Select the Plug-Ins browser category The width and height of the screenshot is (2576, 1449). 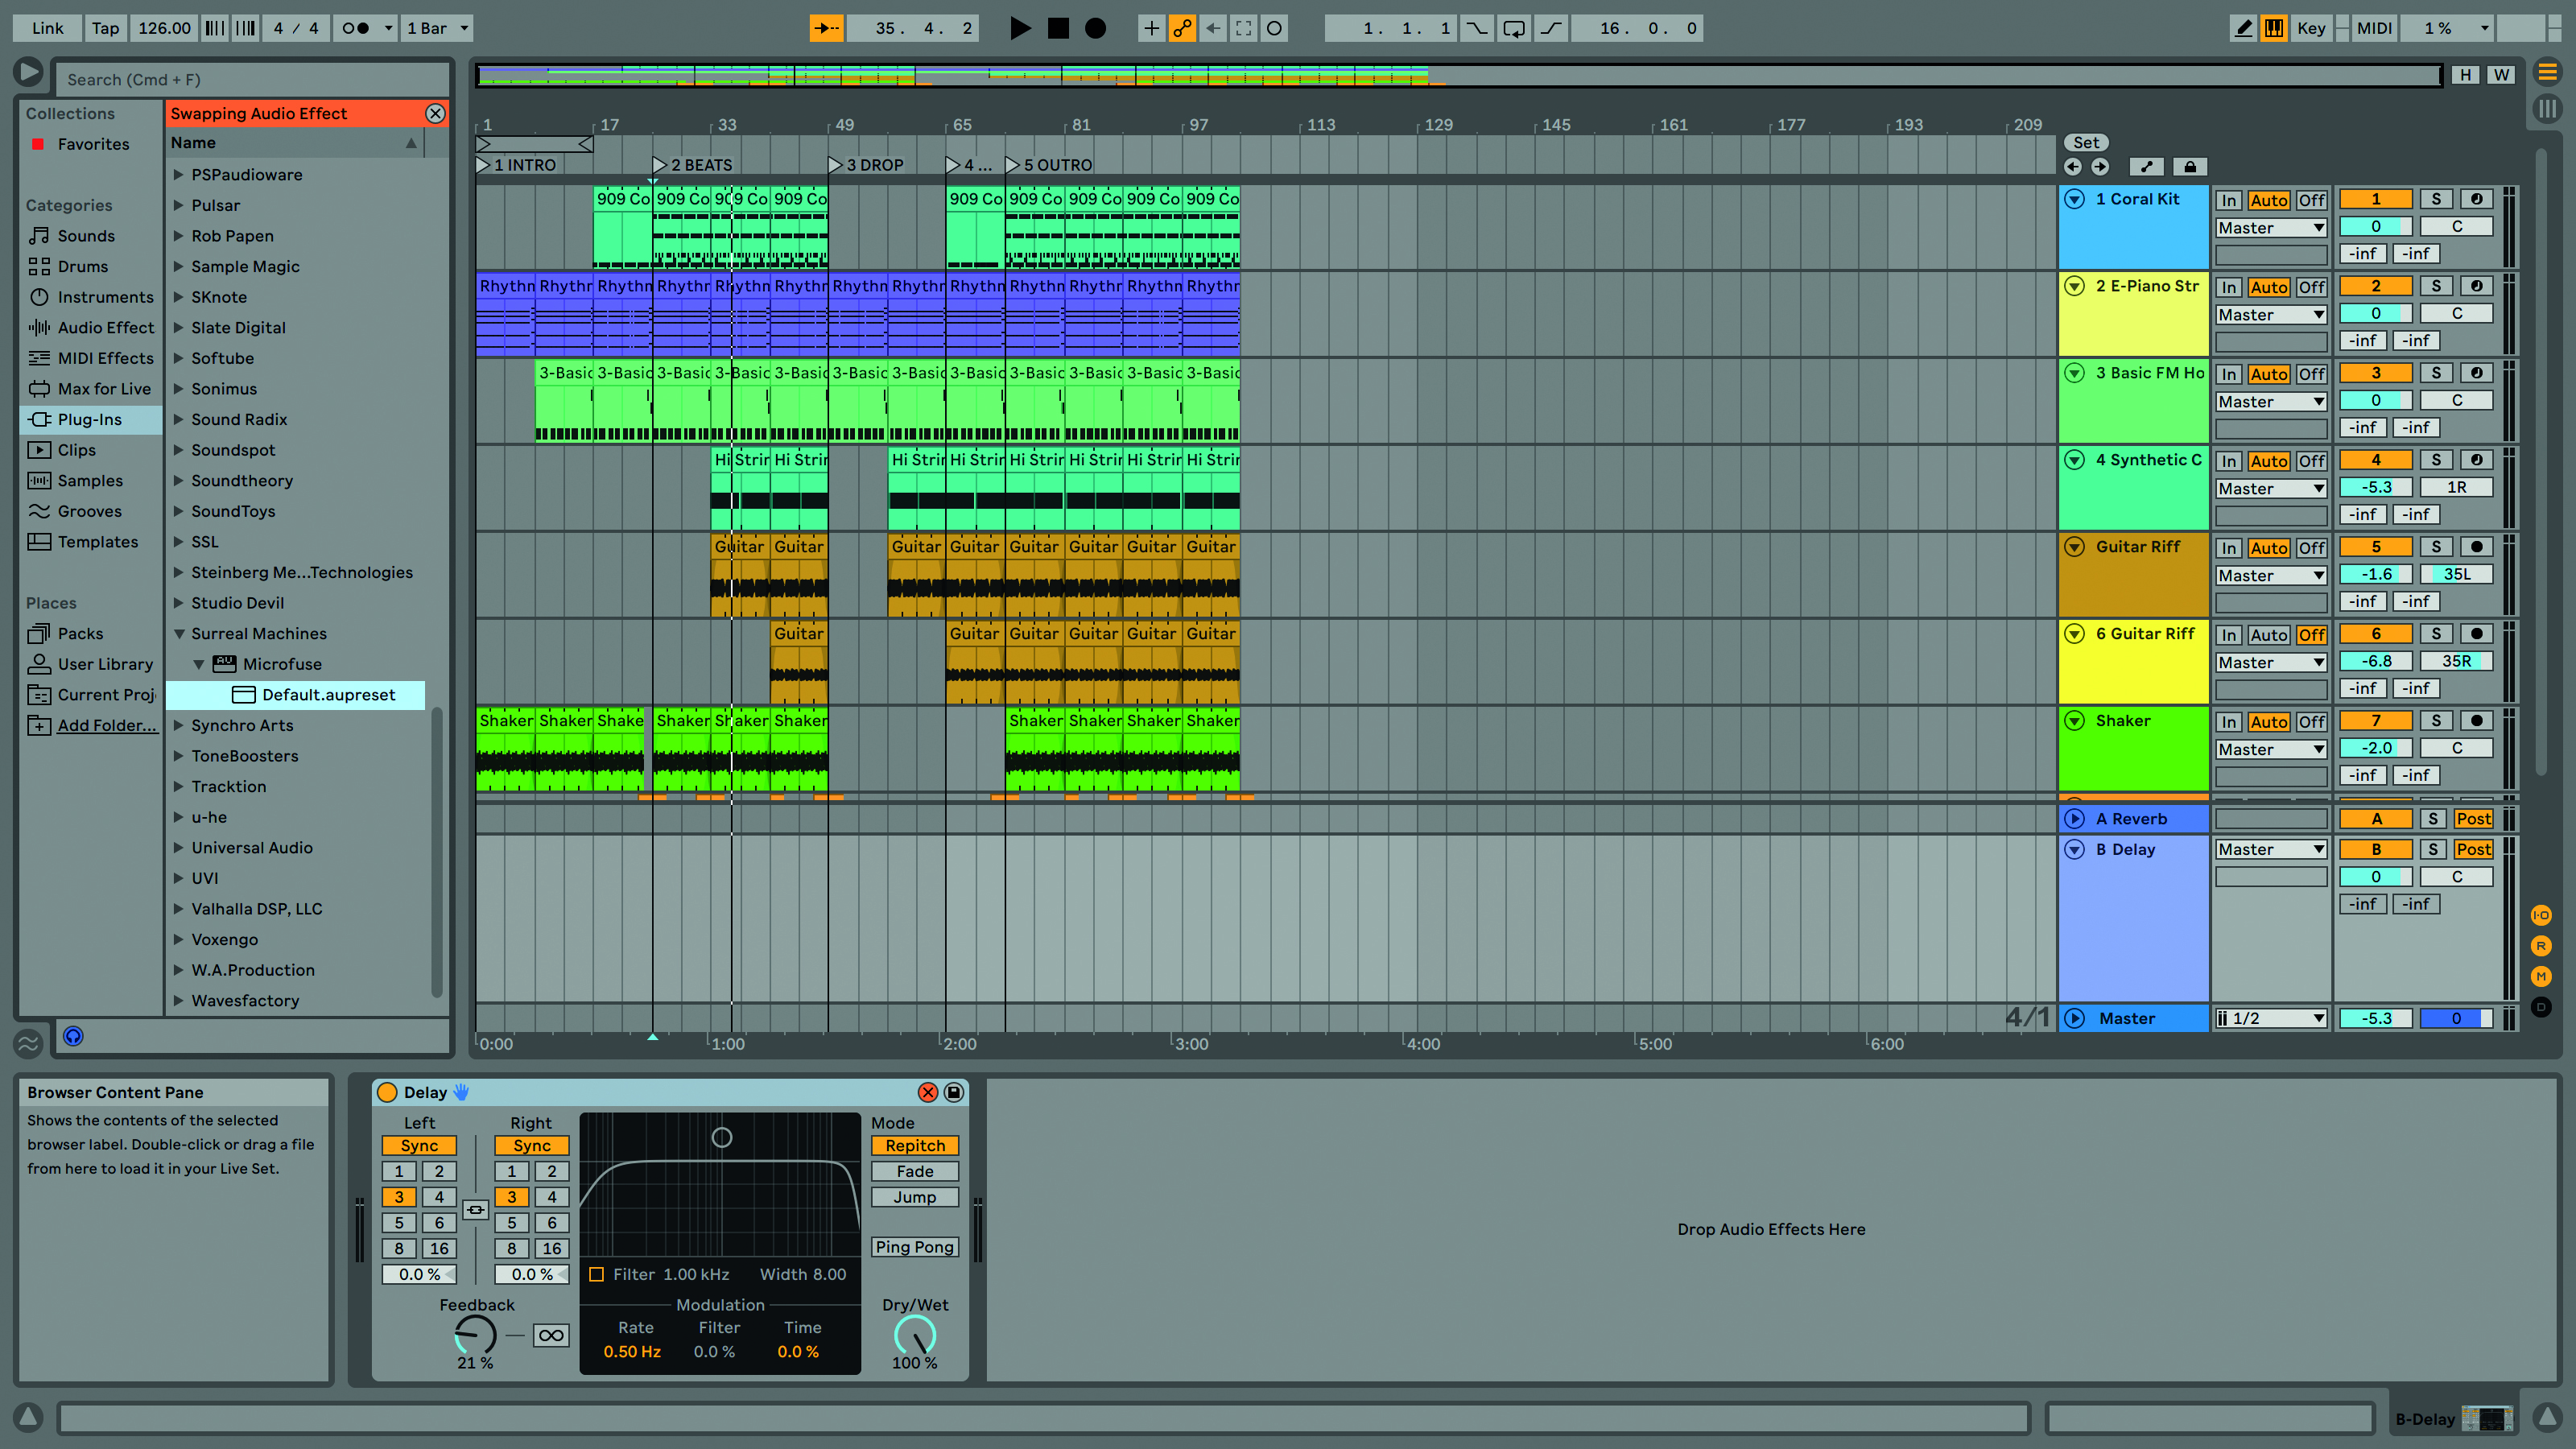tap(91, 419)
